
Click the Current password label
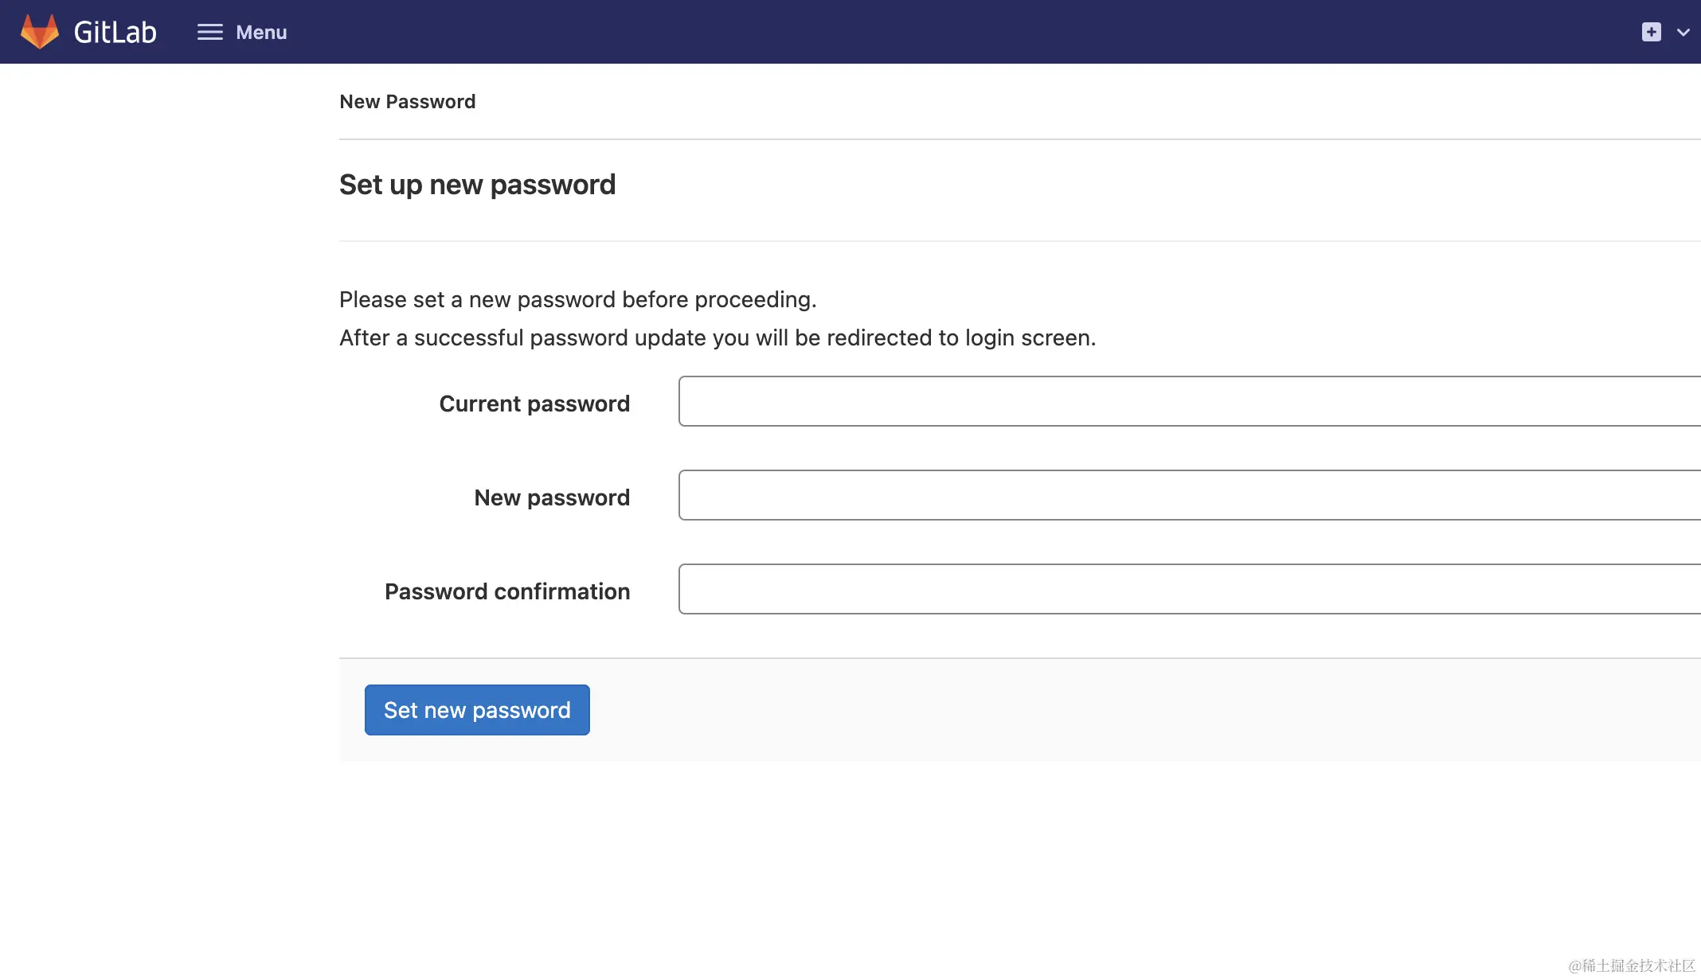pos(534,404)
